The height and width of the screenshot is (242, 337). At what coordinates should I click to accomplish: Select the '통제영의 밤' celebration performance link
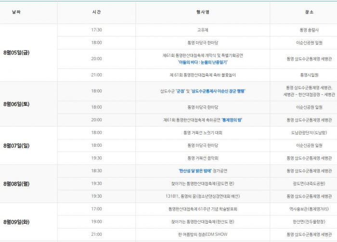click(x=228, y=120)
